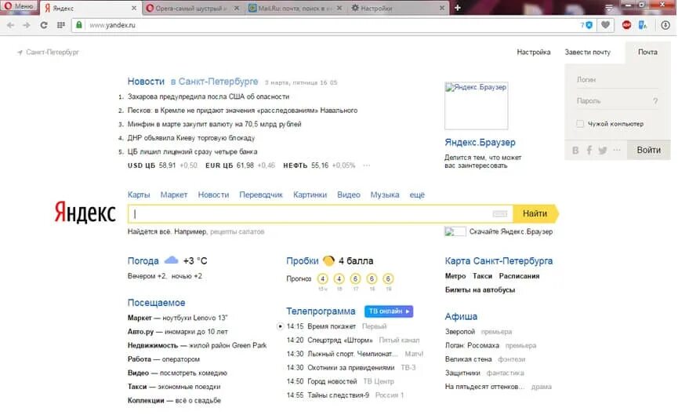The height and width of the screenshot is (415, 678).
Task: Log in with VK icon
Action: [575, 150]
